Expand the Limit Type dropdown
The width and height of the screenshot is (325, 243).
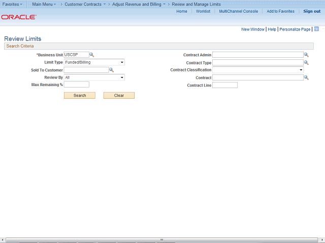[94, 62]
